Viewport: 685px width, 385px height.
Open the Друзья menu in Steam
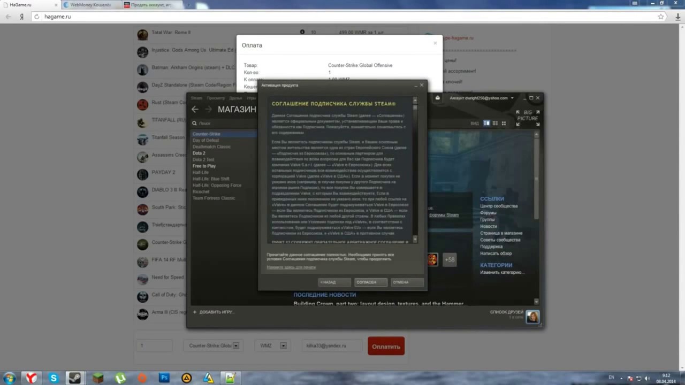click(235, 98)
